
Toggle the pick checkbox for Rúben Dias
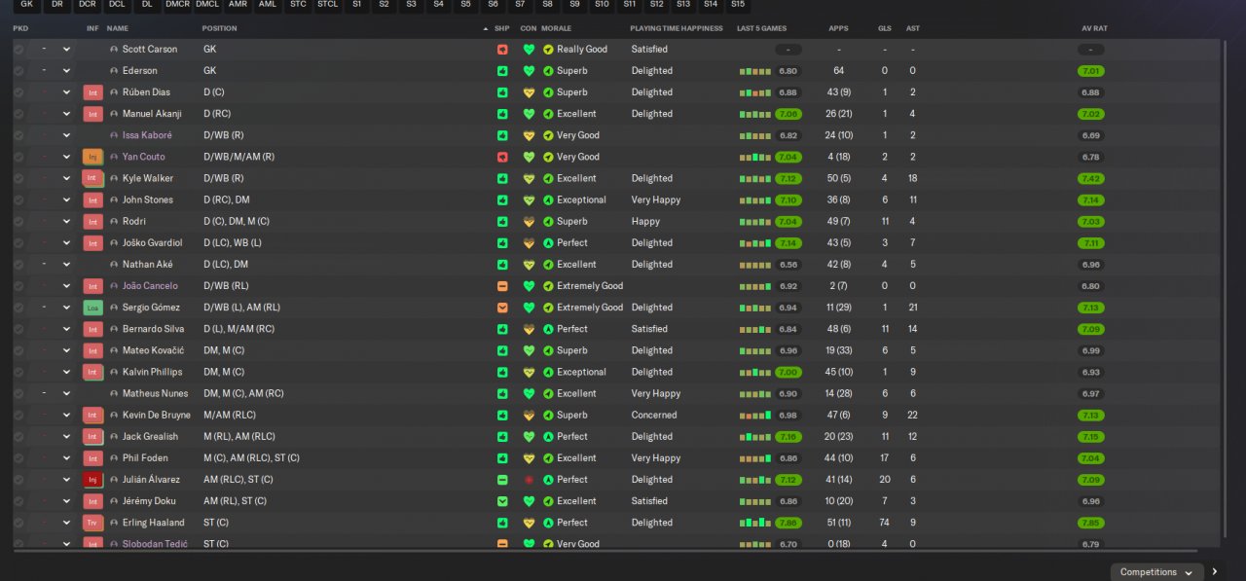pyautogui.click(x=18, y=92)
